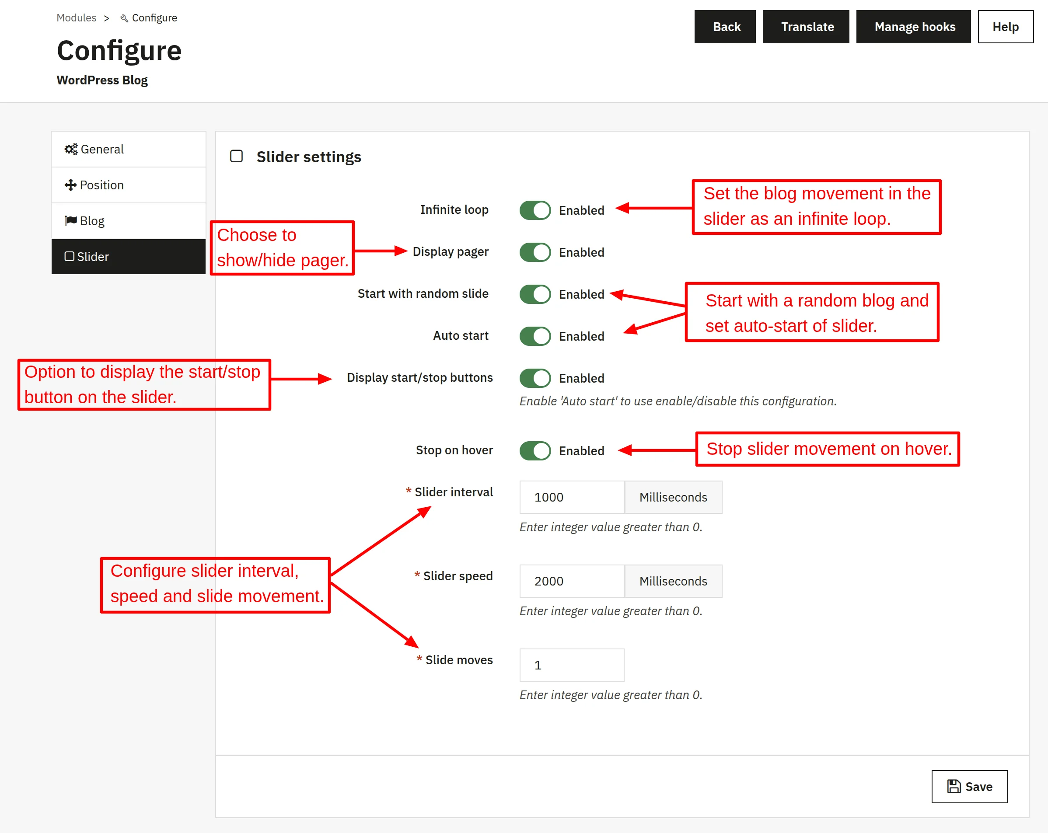Switch to the Blog tab
Image resolution: width=1048 pixels, height=833 pixels.
[x=128, y=221]
